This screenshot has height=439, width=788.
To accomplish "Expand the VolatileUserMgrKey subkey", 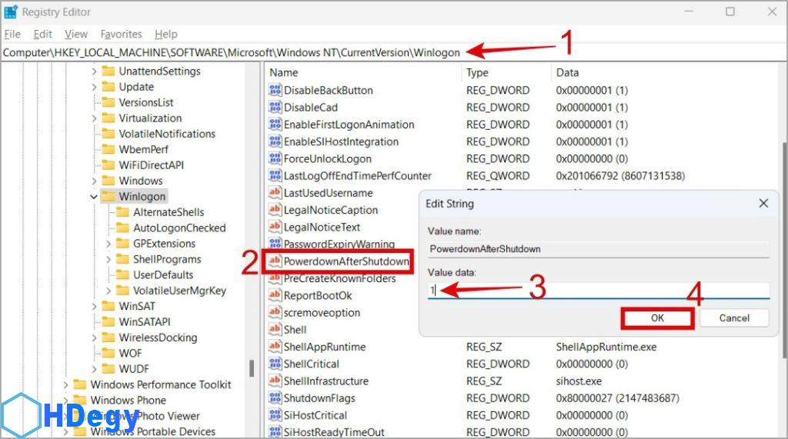I will click(x=108, y=291).
